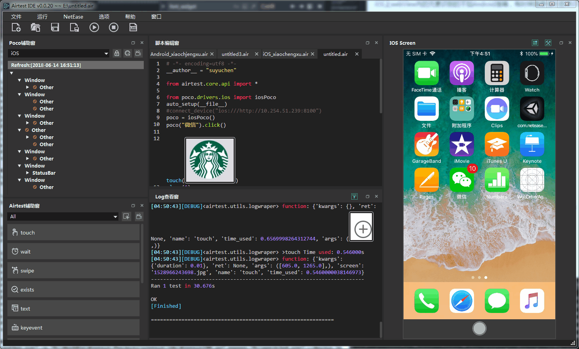The image size is (579, 349).
Task: Tap the Safari icon in the iOS dock
Action: (462, 301)
